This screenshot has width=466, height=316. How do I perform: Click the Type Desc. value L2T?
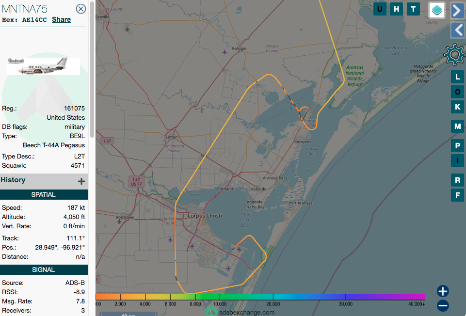click(x=80, y=156)
